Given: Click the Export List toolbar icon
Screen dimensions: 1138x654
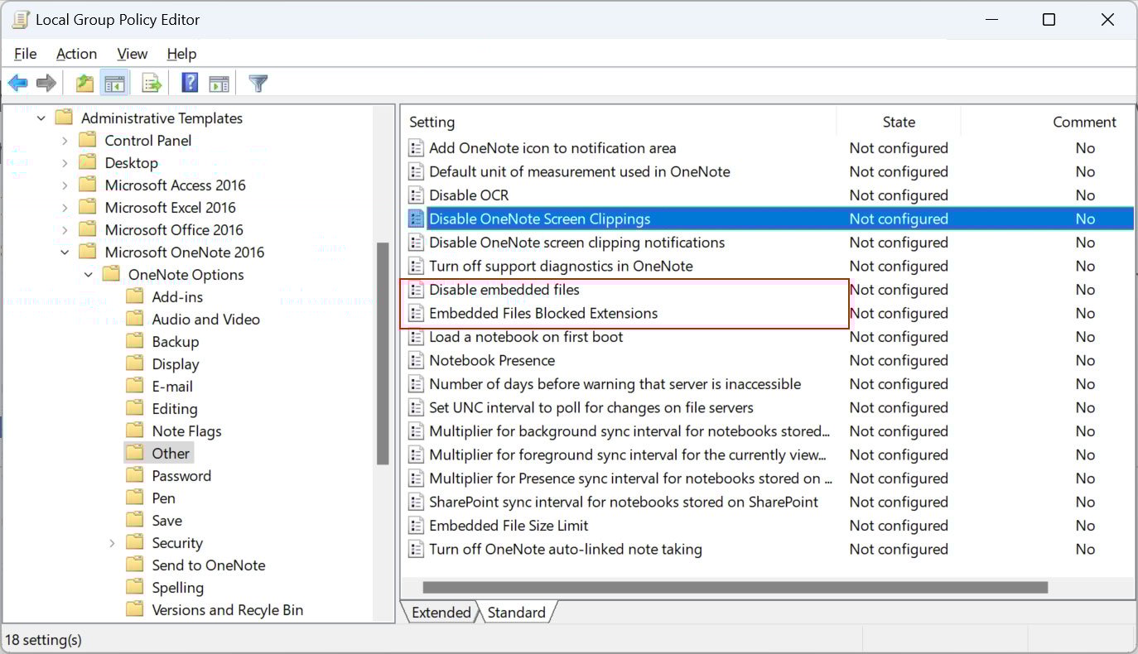Looking at the screenshot, I should (152, 83).
